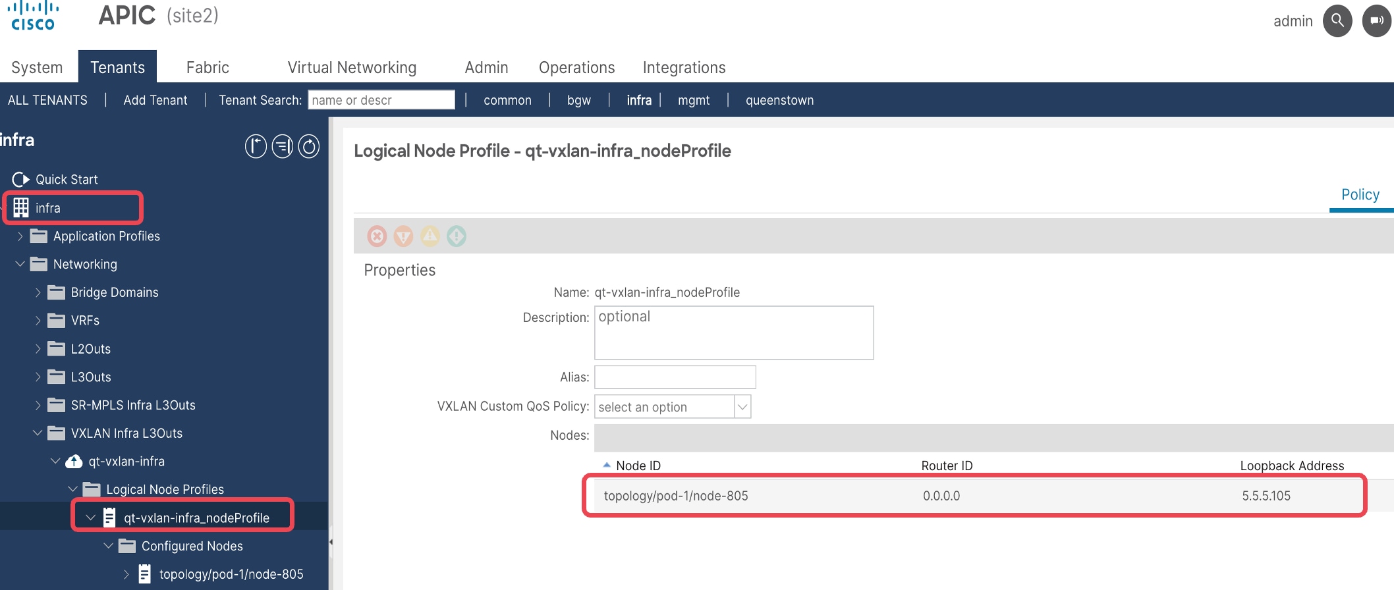Click the feedback megaphone icon
The height and width of the screenshot is (590, 1394).
(x=1376, y=21)
